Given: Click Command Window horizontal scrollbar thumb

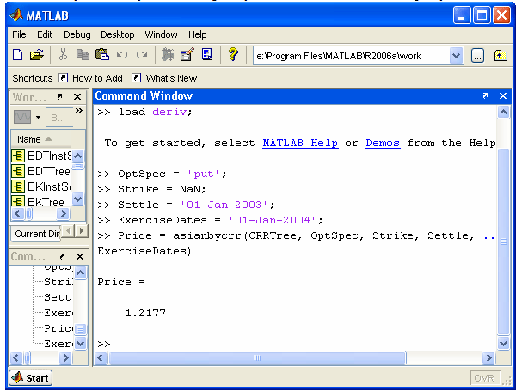Looking at the screenshot, I should coord(257,357).
